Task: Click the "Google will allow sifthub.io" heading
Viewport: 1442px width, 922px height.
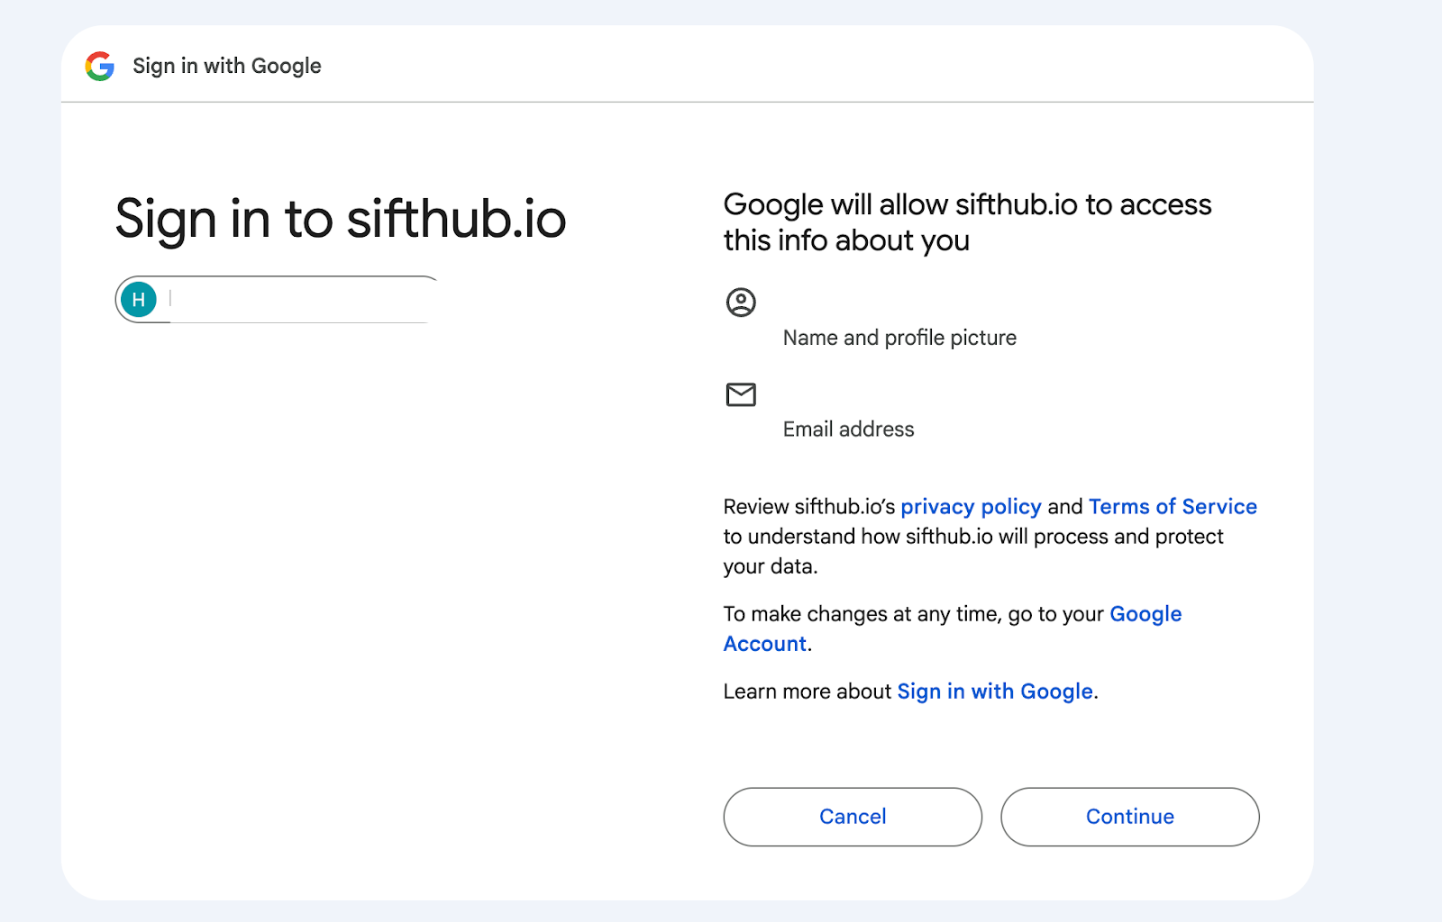Action: click(x=967, y=222)
